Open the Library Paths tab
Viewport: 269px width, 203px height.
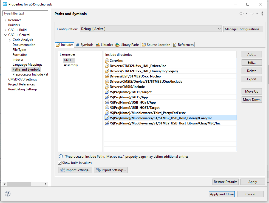pyautogui.click(x=128, y=45)
